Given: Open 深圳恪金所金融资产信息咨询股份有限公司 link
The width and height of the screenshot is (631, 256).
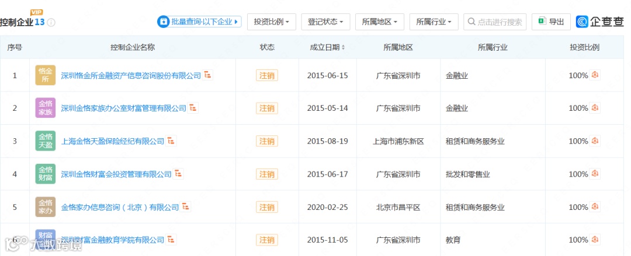Looking at the screenshot, I should (131, 76).
